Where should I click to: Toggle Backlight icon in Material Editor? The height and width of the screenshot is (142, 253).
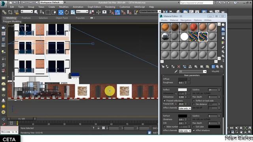(x=223, y=29)
